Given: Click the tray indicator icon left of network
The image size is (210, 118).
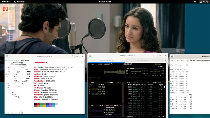Looking at the screenshot, I should click(x=195, y=2).
